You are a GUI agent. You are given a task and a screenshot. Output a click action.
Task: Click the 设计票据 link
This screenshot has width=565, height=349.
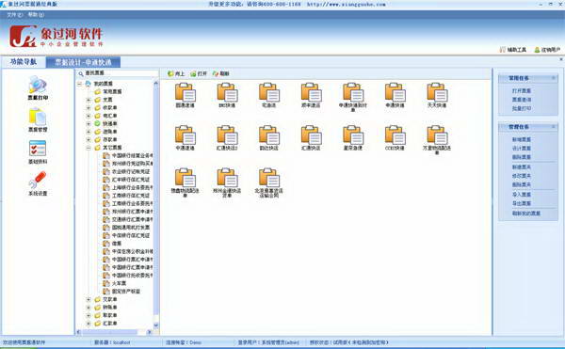[x=522, y=149]
